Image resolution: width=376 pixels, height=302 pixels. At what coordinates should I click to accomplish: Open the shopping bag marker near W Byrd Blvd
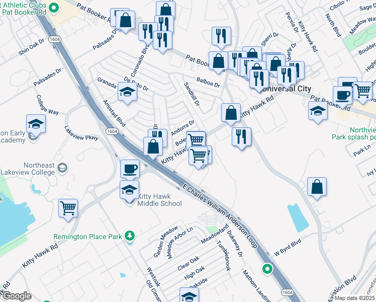(317, 187)
